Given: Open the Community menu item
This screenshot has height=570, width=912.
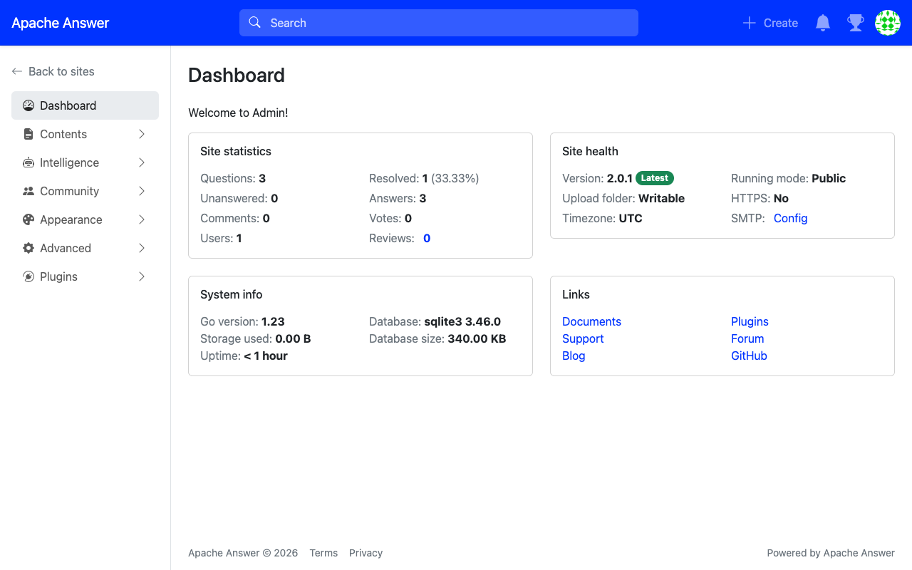Looking at the screenshot, I should point(85,191).
